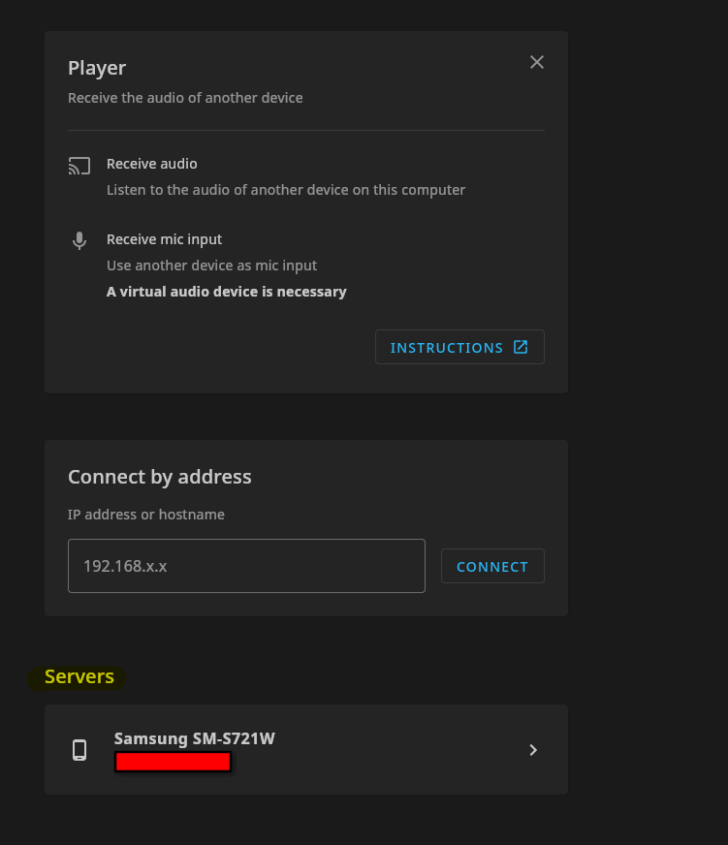The image size is (728, 845).
Task: Click the cast icon beside Receive audio
Action: click(x=79, y=166)
